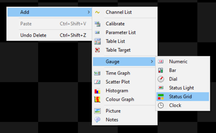Screen dimensions: 216x133
Task: Select Table List from Add menu
Action: pyautogui.click(x=115, y=41)
